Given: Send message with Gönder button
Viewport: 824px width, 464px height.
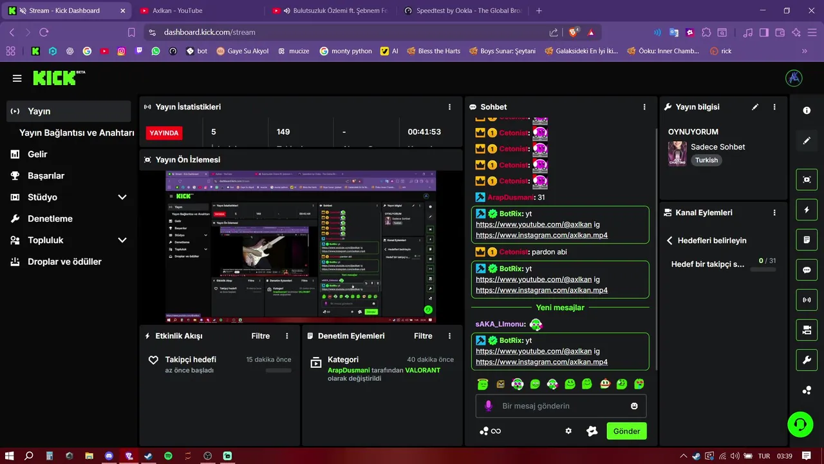Looking at the screenshot, I should click(x=626, y=431).
